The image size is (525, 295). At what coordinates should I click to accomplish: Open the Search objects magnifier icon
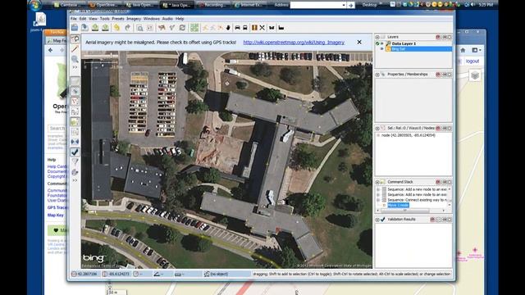(139, 28)
